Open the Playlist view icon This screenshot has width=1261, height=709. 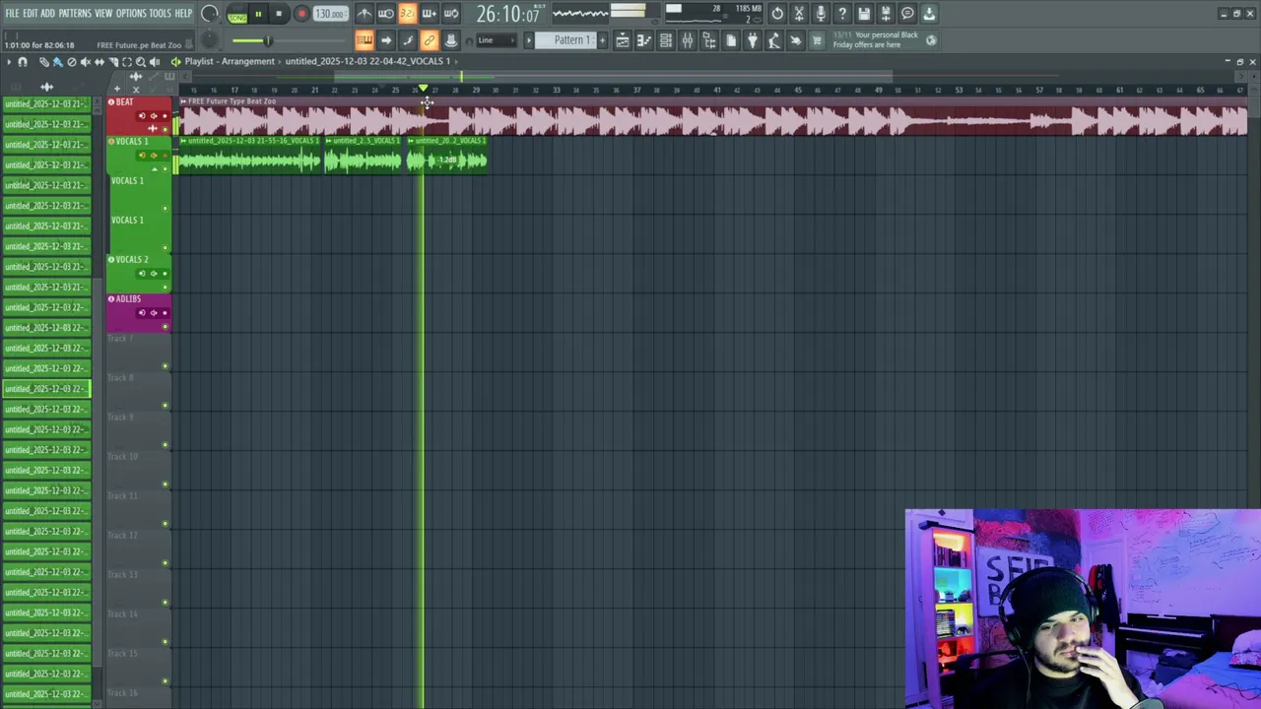tap(623, 40)
